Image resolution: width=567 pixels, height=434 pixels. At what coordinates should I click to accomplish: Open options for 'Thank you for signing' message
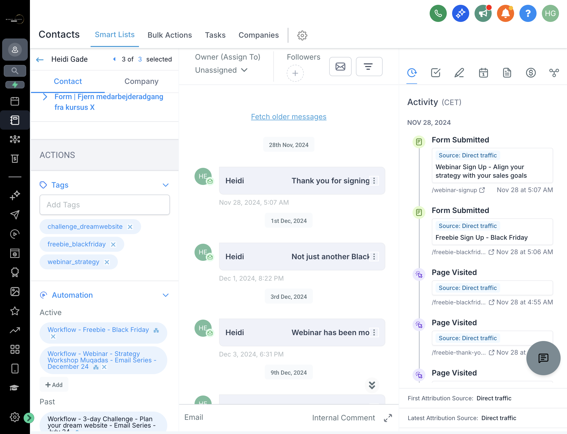pos(374,181)
